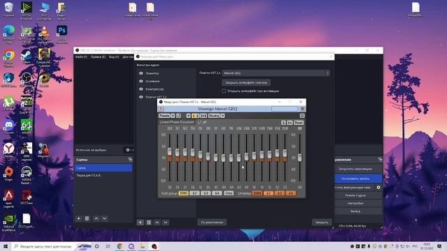Click Stop Recording button in OBS controls
Image resolution: width=447 pixels, height=251 pixels.
click(x=358, y=178)
